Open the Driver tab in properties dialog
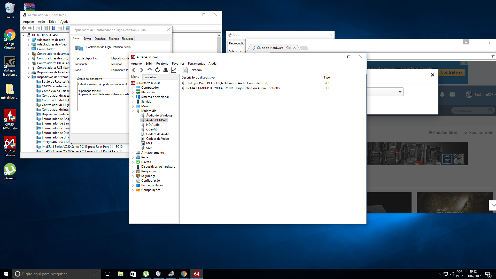 pyautogui.click(x=88, y=39)
